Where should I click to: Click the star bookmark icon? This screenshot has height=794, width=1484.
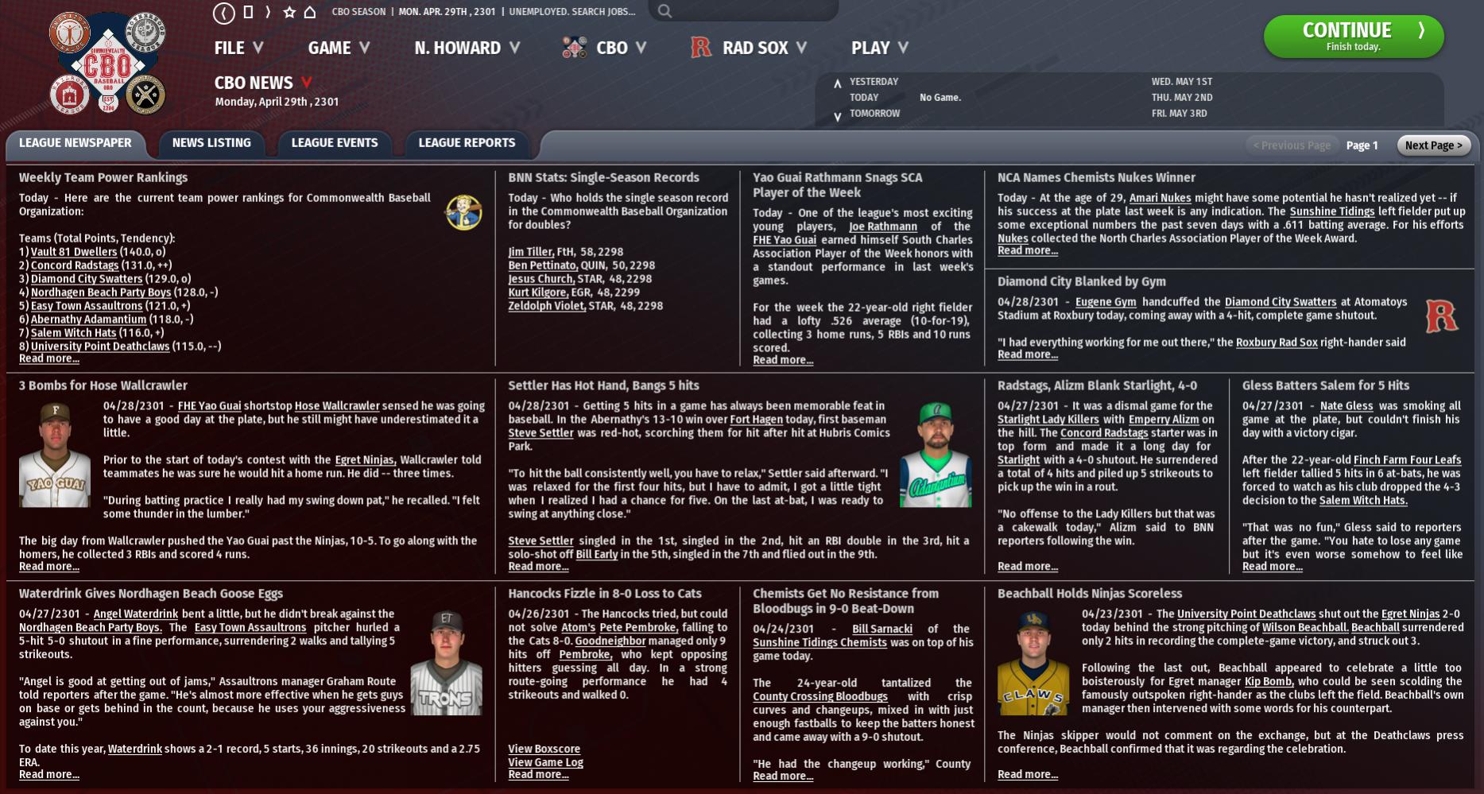289,12
